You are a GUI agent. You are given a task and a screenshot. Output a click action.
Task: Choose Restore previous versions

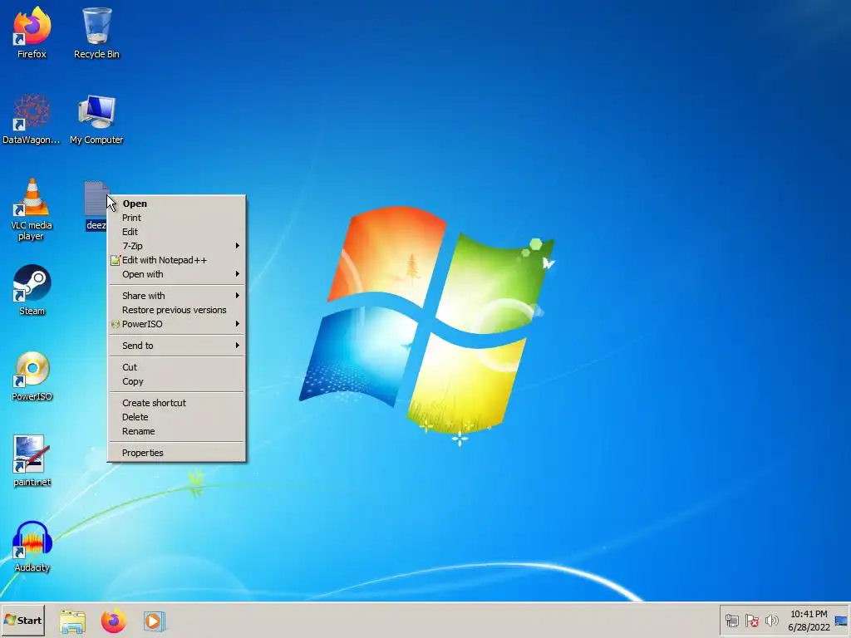176,310
